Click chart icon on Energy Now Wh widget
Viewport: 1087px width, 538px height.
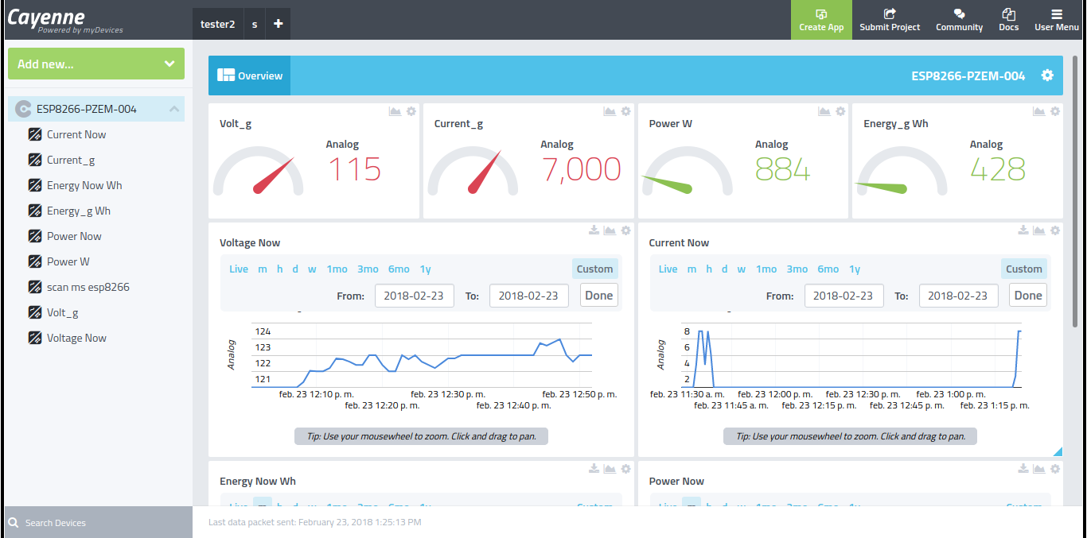click(x=610, y=469)
